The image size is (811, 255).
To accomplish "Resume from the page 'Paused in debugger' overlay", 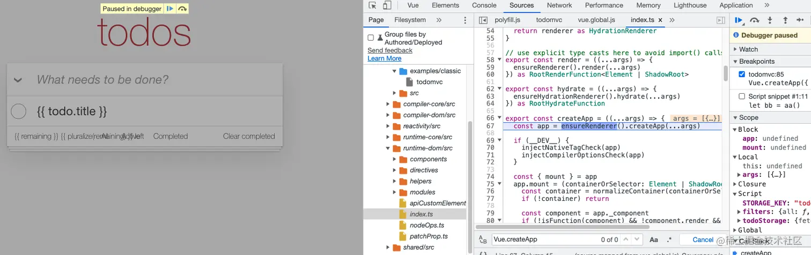I will coord(169,9).
